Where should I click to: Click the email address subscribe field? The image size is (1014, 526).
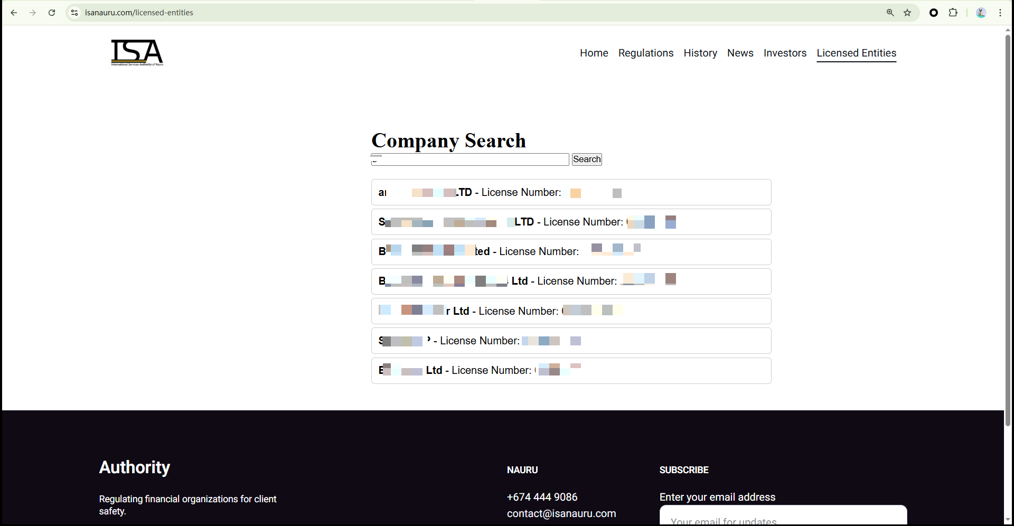[783, 516]
